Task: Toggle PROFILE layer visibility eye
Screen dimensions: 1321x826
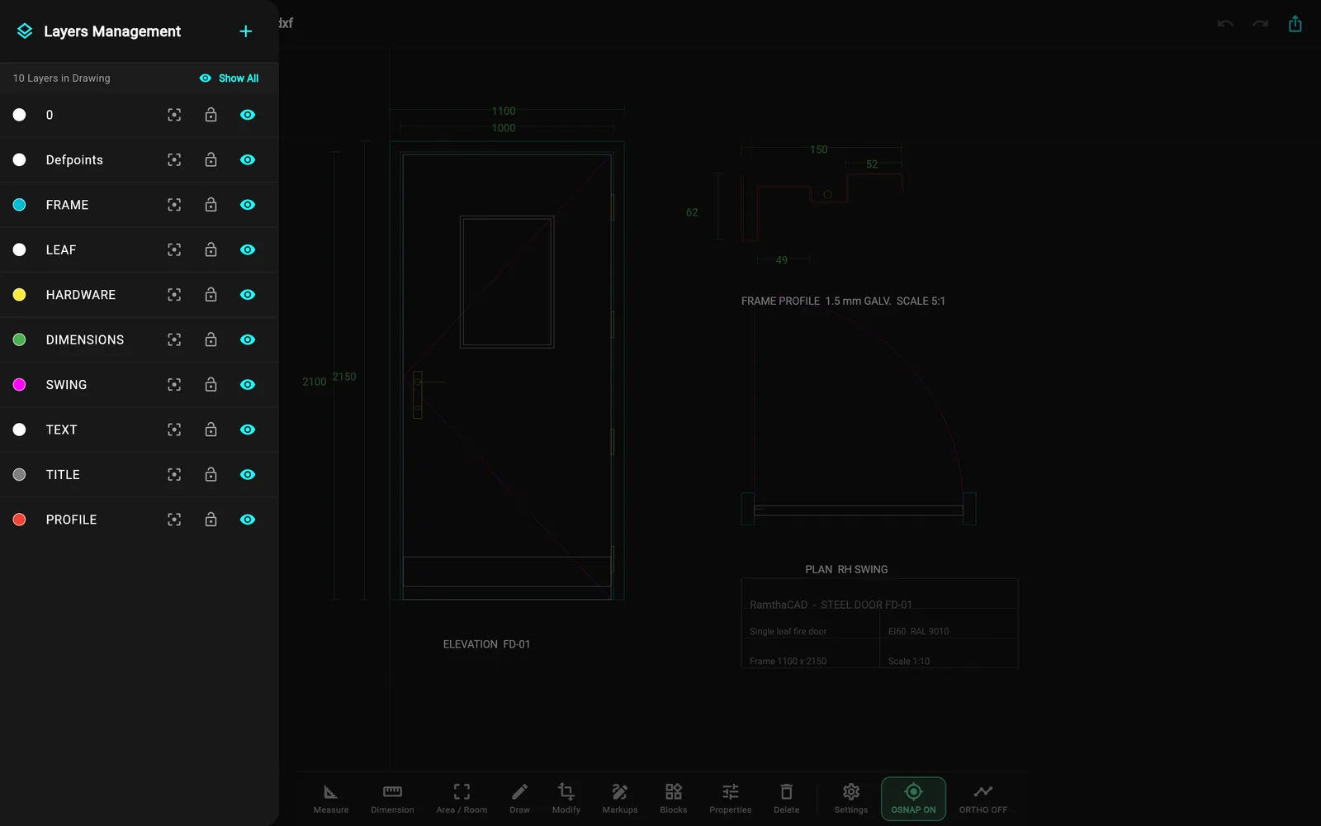Action: point(248,520)
